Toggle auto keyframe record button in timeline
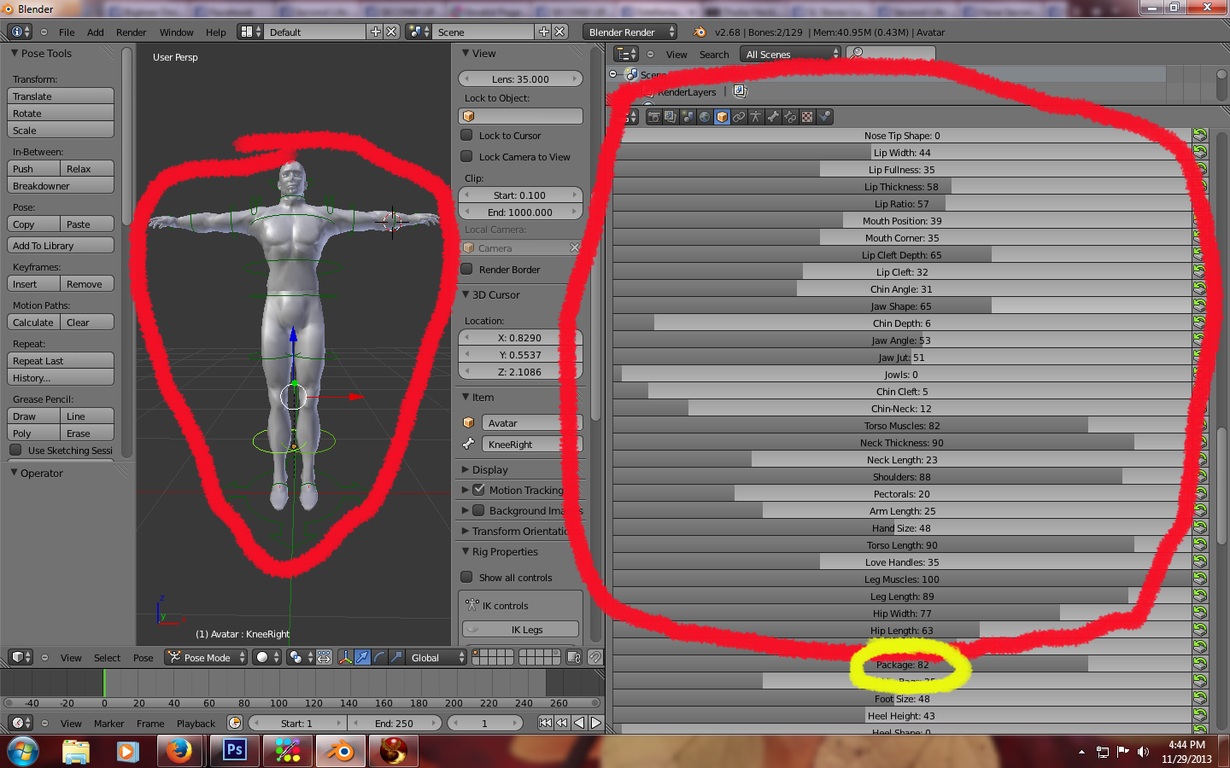The height and width of the screenshot is (768, 1230). pyautogui.click(x=235, y=723)
